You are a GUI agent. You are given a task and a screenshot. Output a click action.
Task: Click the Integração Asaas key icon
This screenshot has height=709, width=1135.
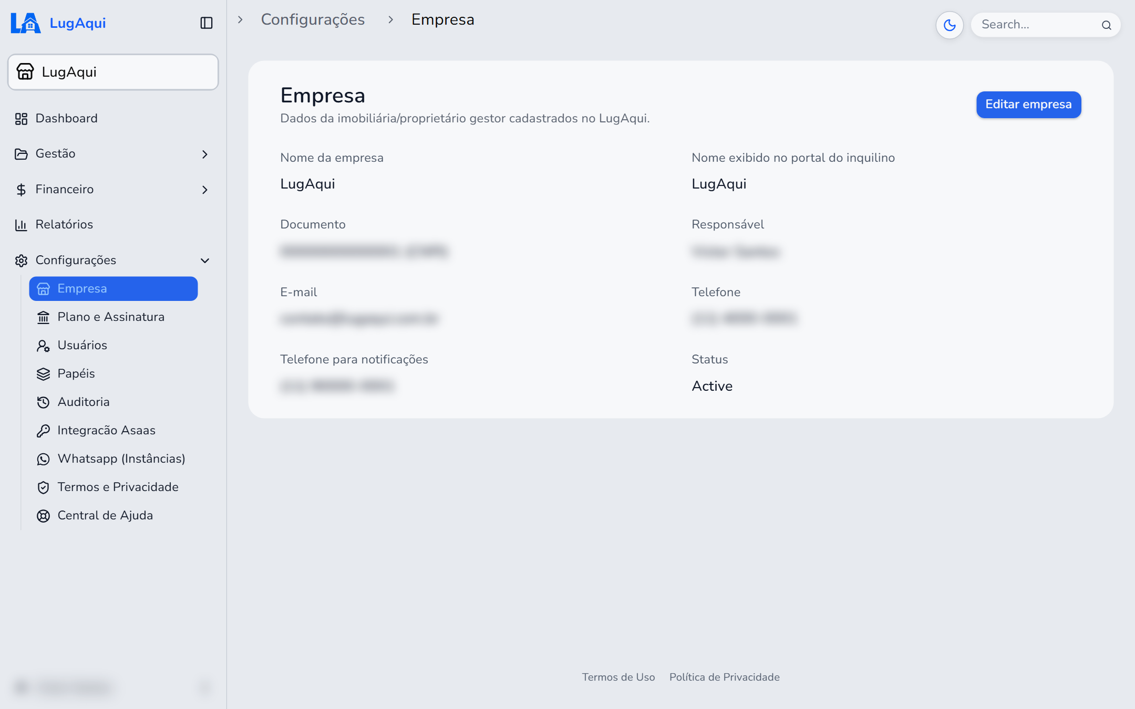tap(43, 431)
